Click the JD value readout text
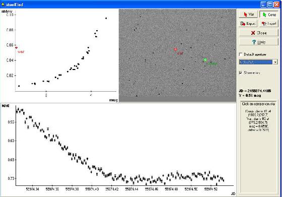 (x=255, y=91)
